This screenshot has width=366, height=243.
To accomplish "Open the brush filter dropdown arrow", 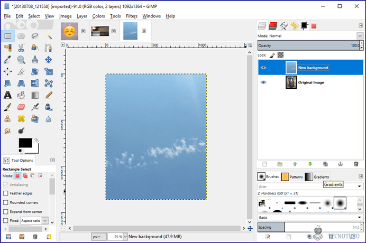I will coord(360,186).
